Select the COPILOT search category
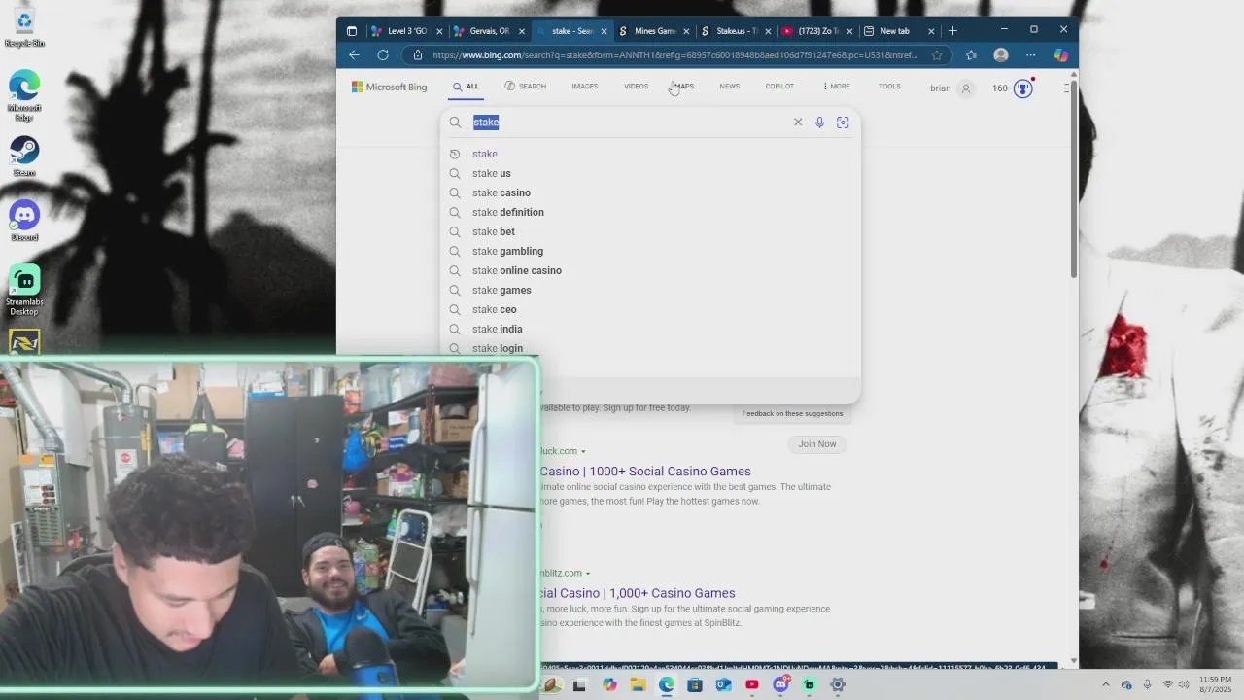The image size is (1244, 700). click(x=779, y=87)
